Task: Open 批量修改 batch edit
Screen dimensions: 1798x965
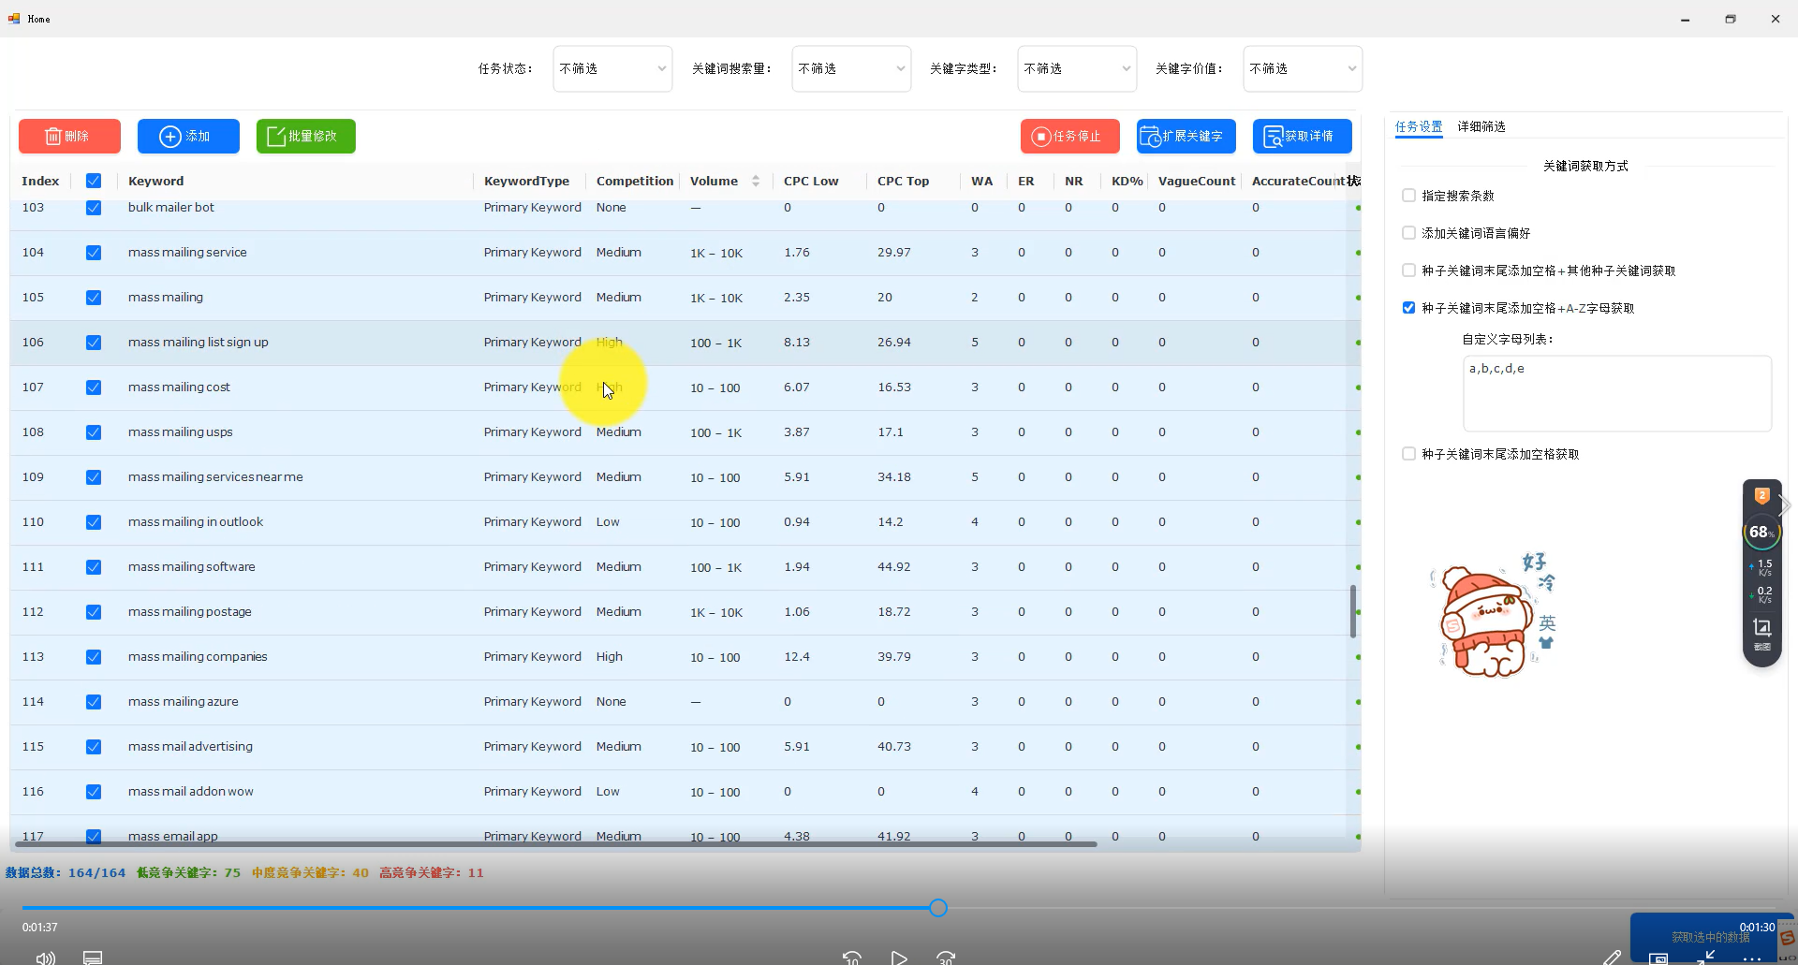Action: 305,137
